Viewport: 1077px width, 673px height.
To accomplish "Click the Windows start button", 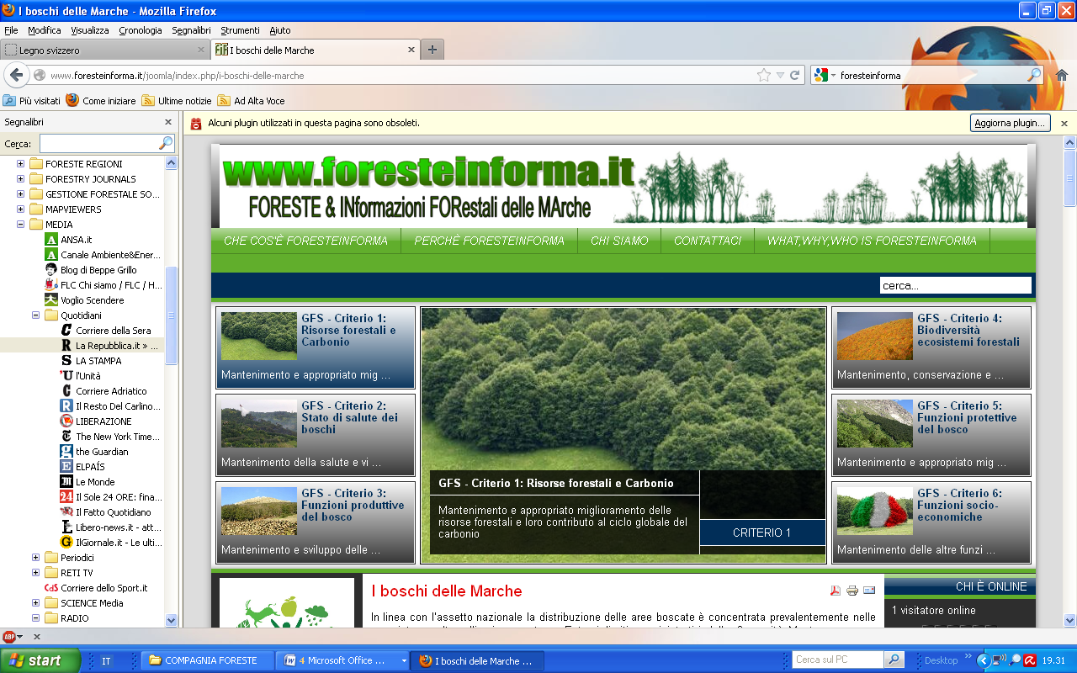I will tap(40, 660).
